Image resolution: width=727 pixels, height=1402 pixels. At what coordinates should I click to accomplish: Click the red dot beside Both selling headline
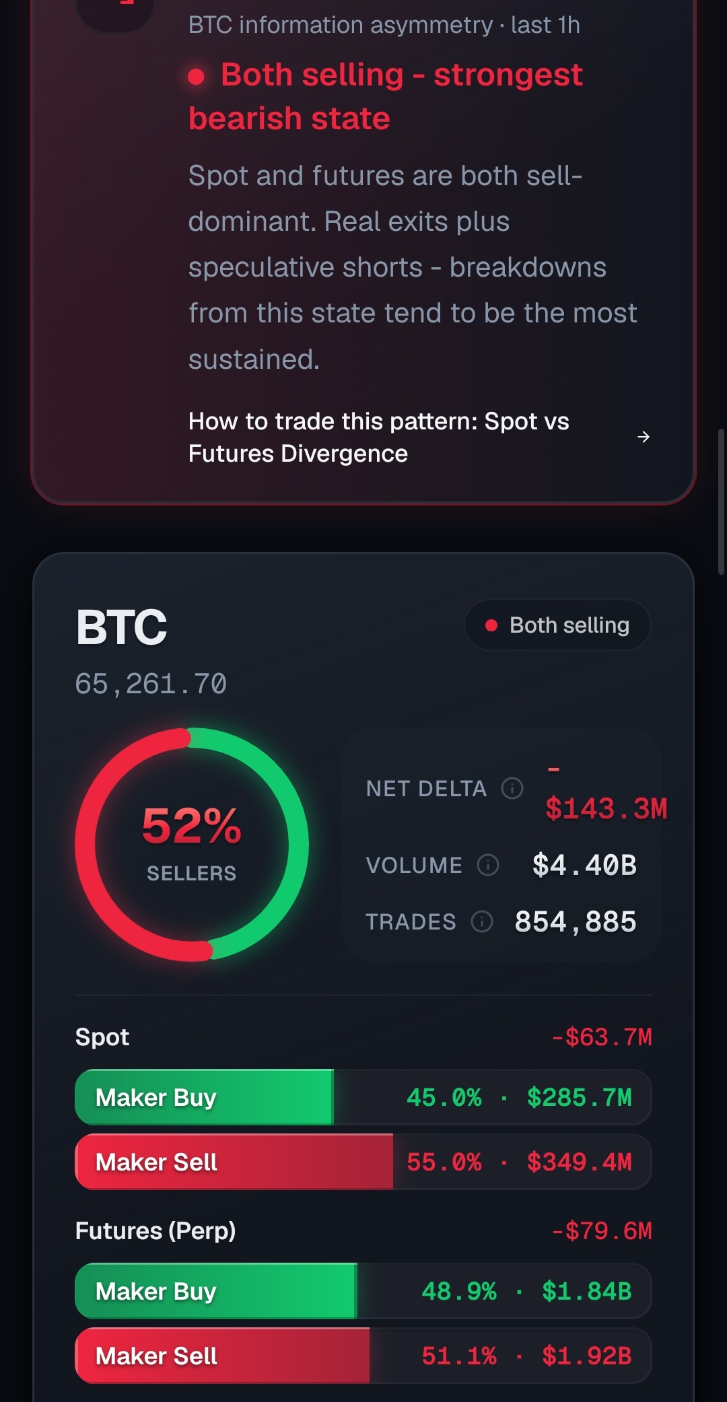point(196,77)
